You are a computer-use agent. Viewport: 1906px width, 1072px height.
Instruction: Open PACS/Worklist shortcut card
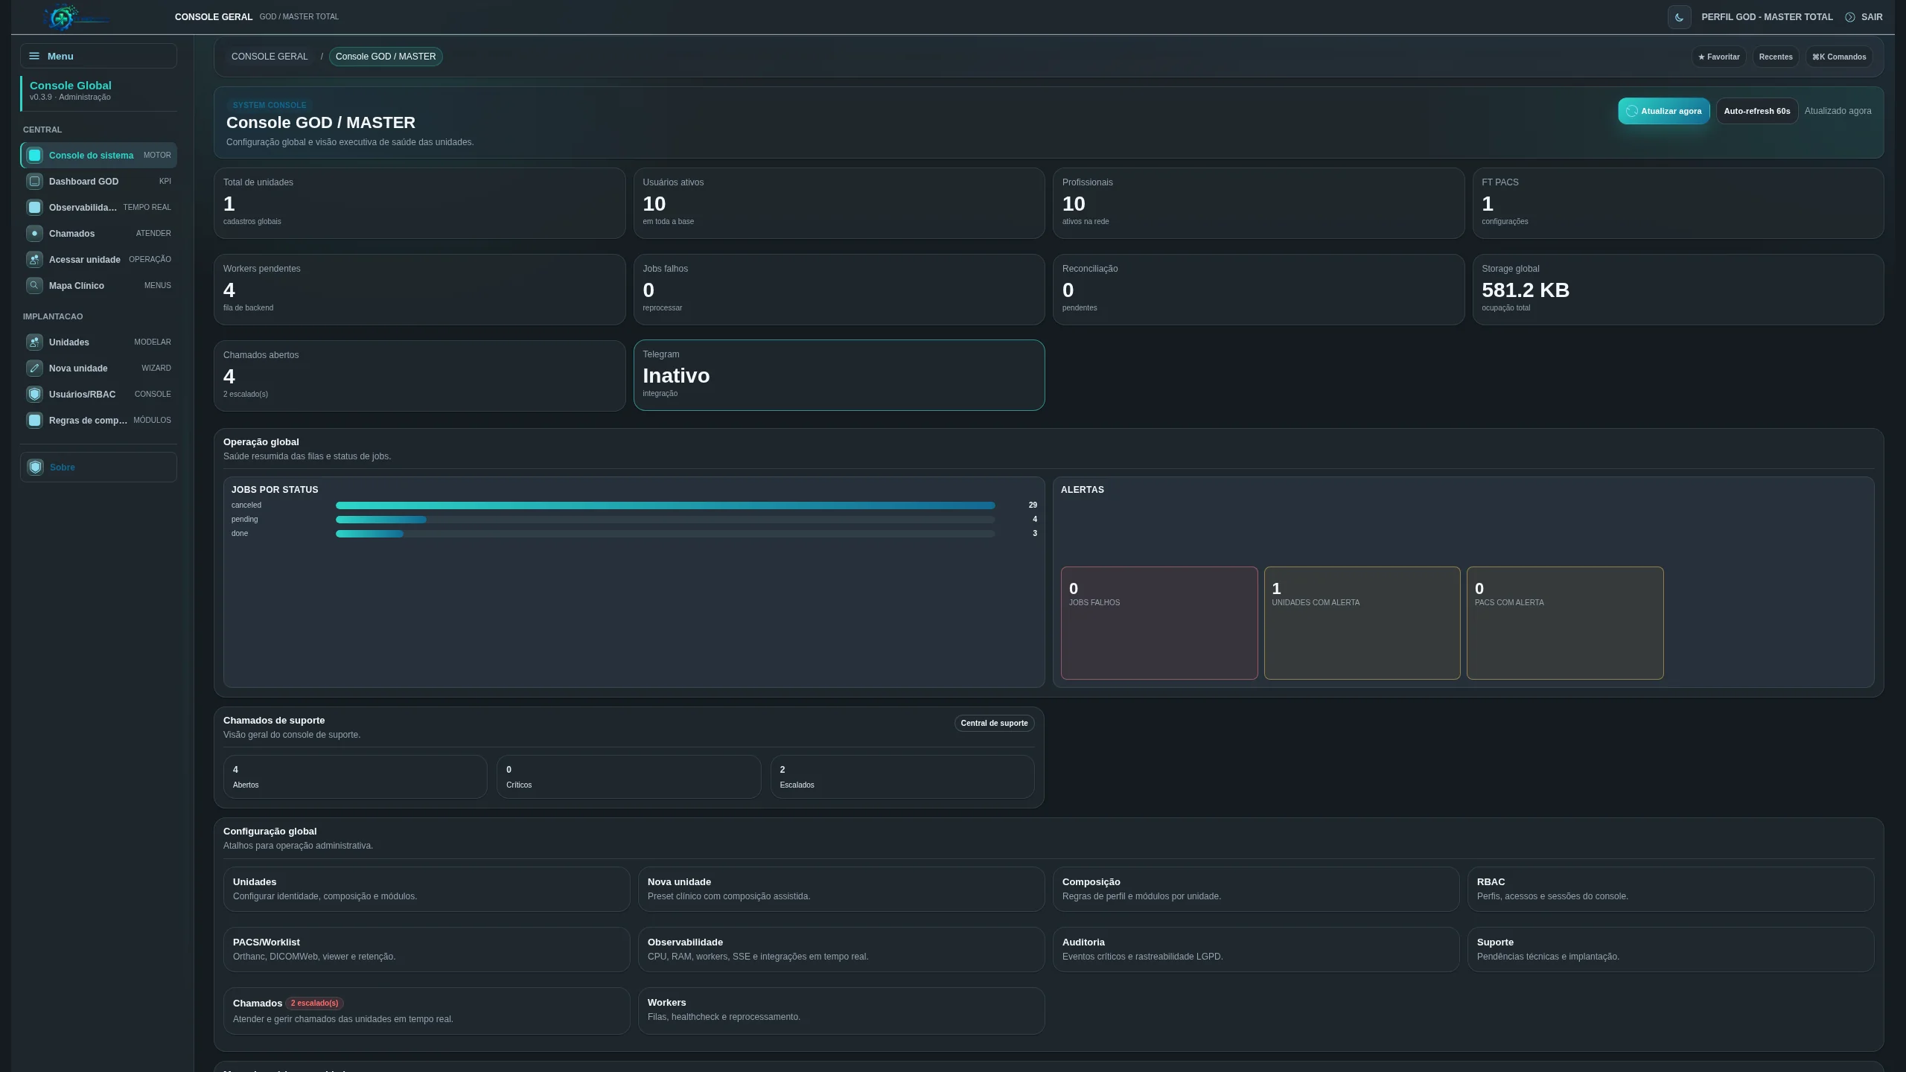(x=427, y=949)
